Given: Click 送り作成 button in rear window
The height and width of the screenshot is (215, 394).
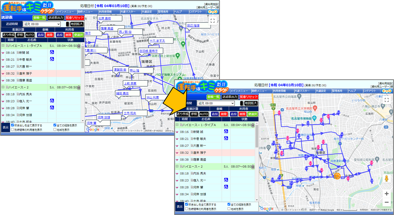Looking at the screenshot, I should pos(9,35).
